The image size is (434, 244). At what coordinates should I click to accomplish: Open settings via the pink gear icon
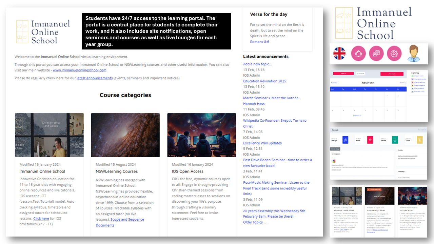[394, 54]
